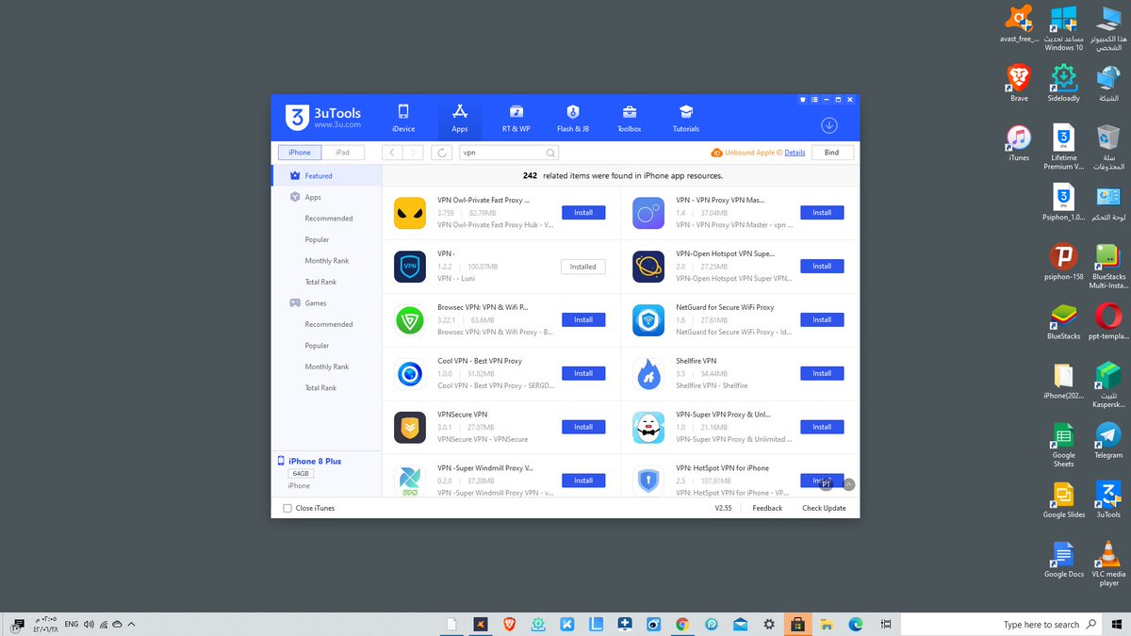This screenshot has width=1131, height=636.
Task: Click the NetGuard app icon
Action: click(x=648, y=320)
